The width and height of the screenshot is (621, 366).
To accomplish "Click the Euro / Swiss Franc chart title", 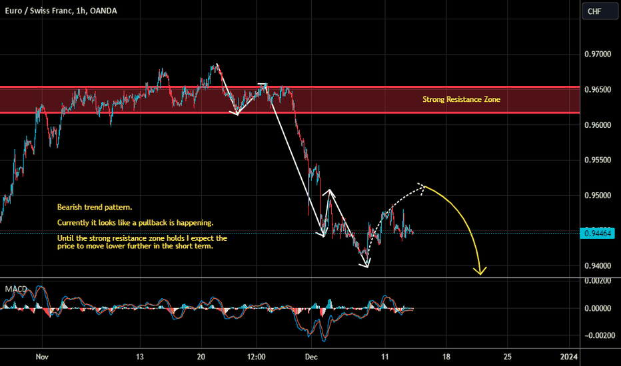I will [x=61, y=11].
